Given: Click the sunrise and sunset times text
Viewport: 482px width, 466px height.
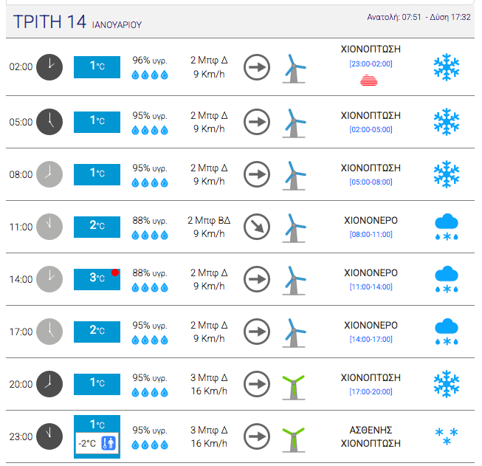Looking at the screenshot, I should tap(419, 17).
